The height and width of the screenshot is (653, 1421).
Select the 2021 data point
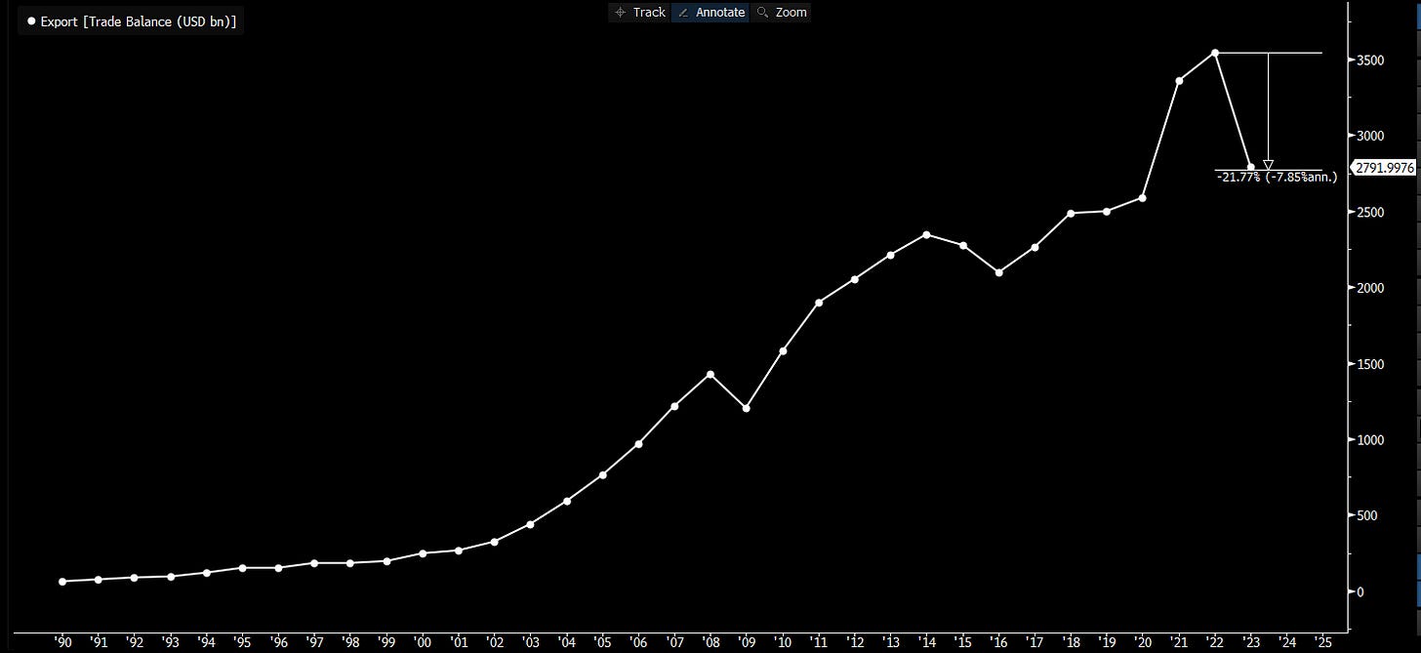click(x=1179, y=81)
